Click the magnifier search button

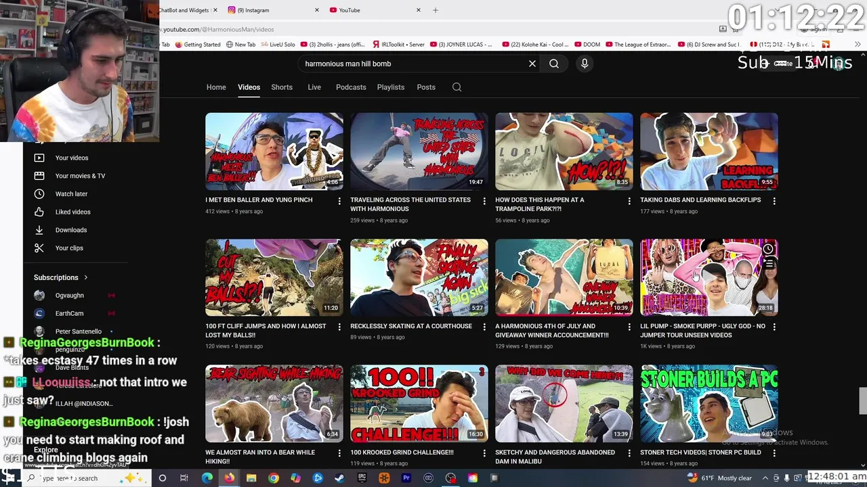[x=554, y=64]
